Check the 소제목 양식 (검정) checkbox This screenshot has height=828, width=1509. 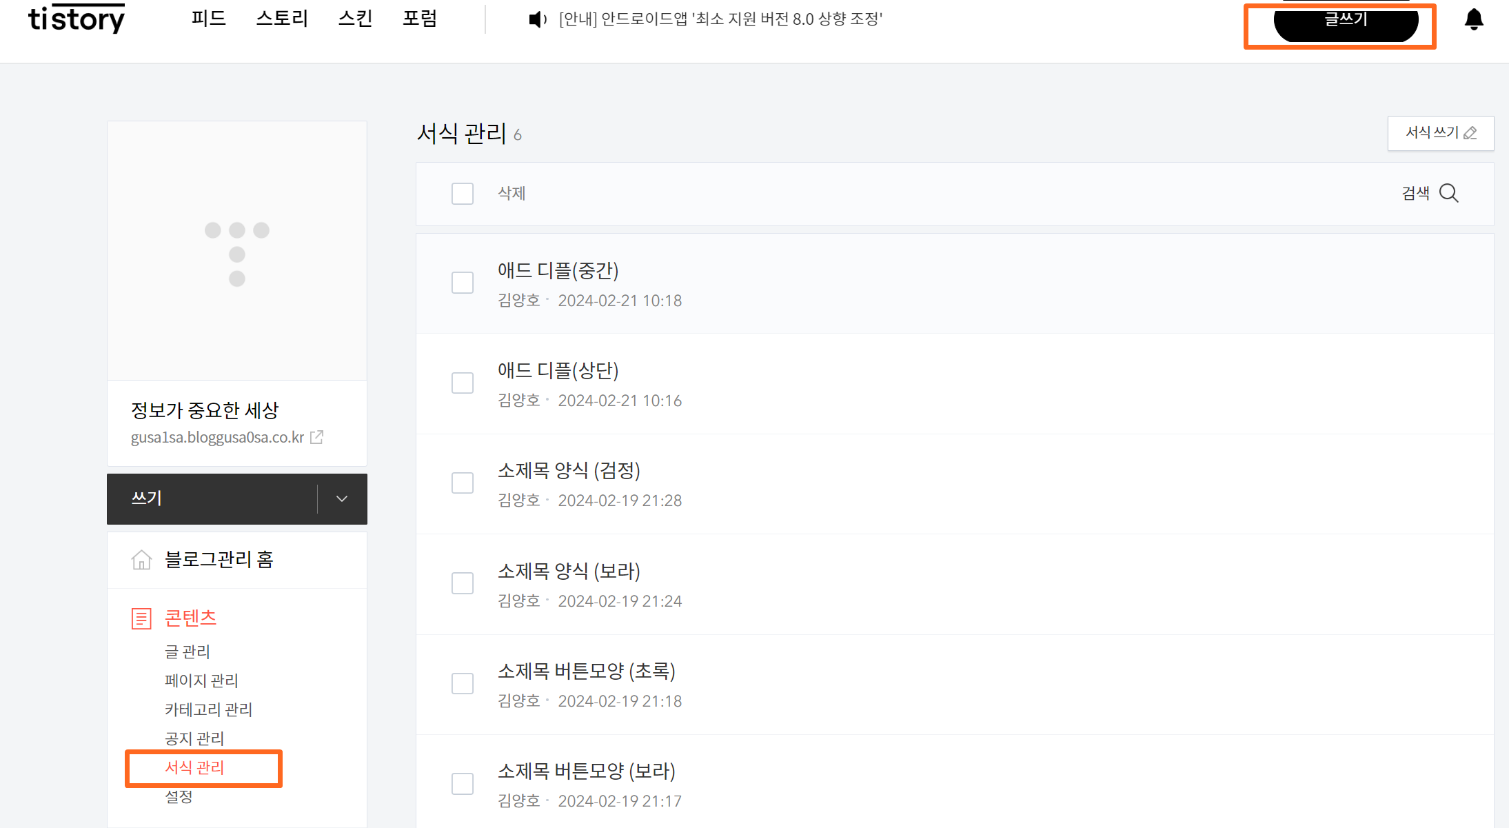[x=463, y=483]
